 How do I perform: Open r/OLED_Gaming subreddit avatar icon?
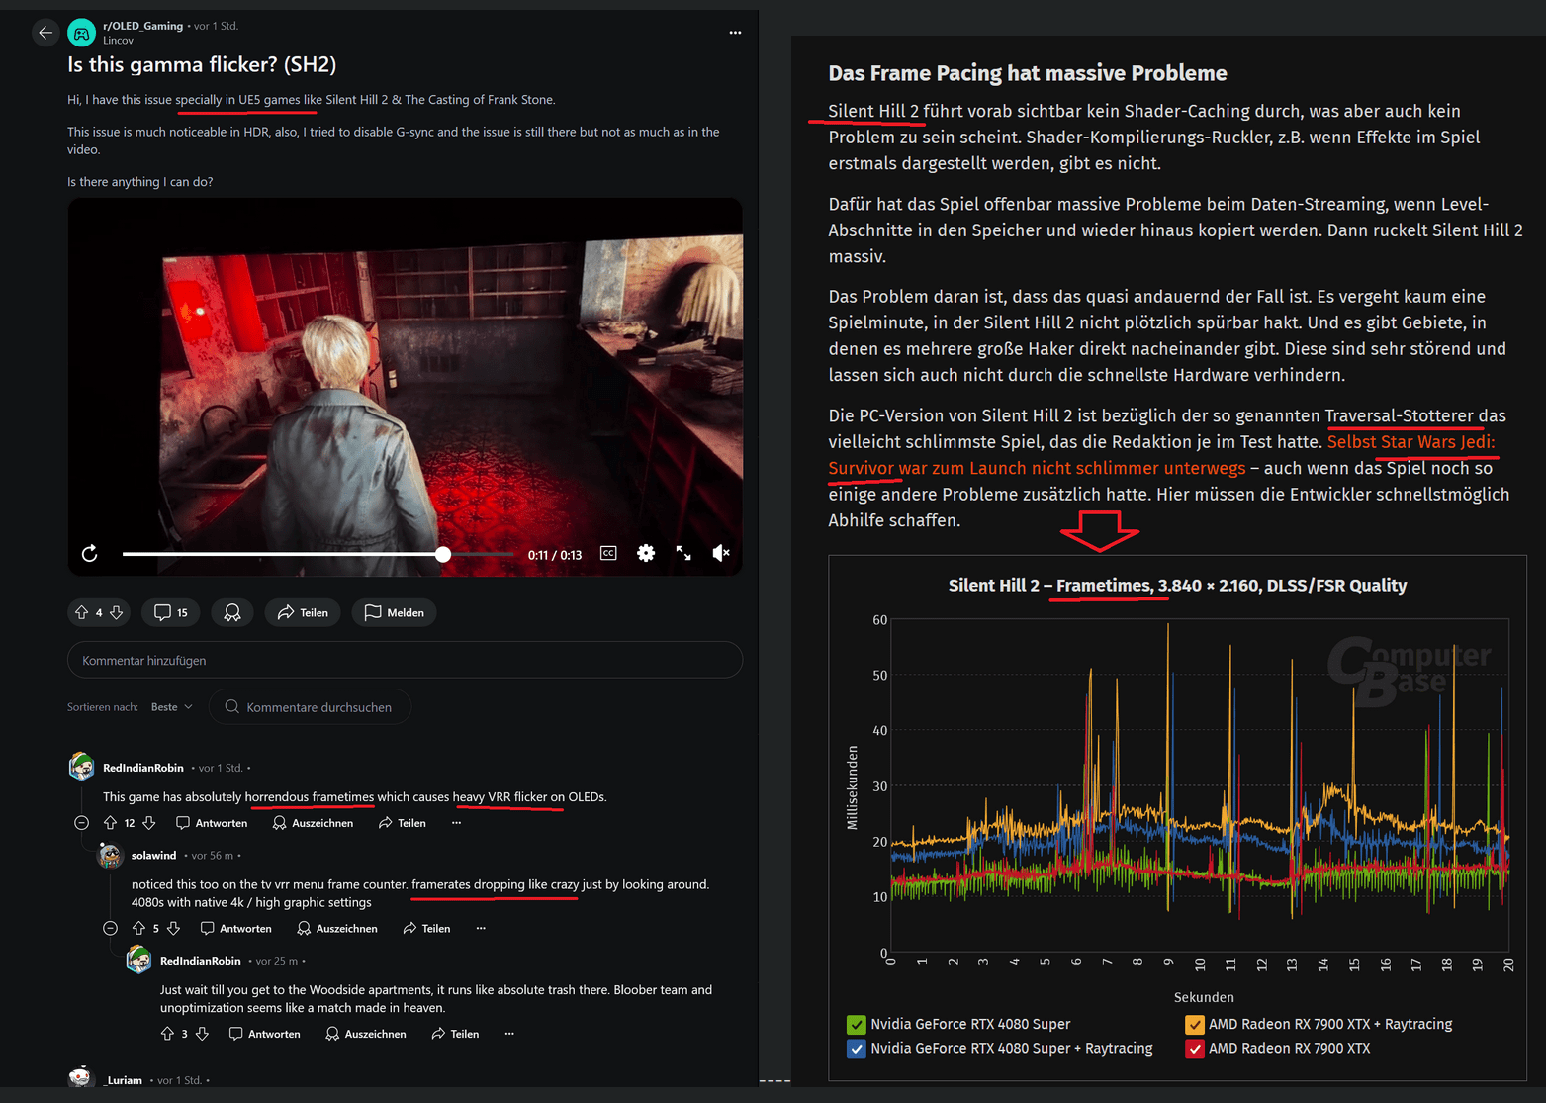coord(81,33)
